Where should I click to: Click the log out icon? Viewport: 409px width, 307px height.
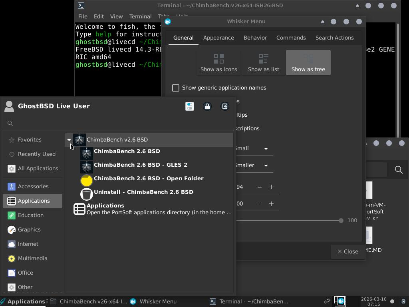click(x=225, y=106)
